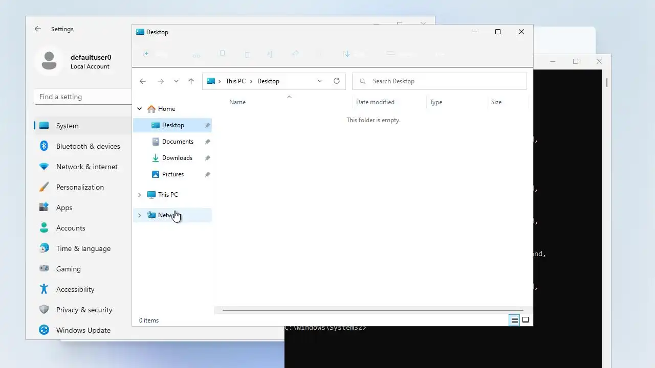Switch to the details view layout icon
The width and height of the screenshot is (655, 368).
(514, 320)
